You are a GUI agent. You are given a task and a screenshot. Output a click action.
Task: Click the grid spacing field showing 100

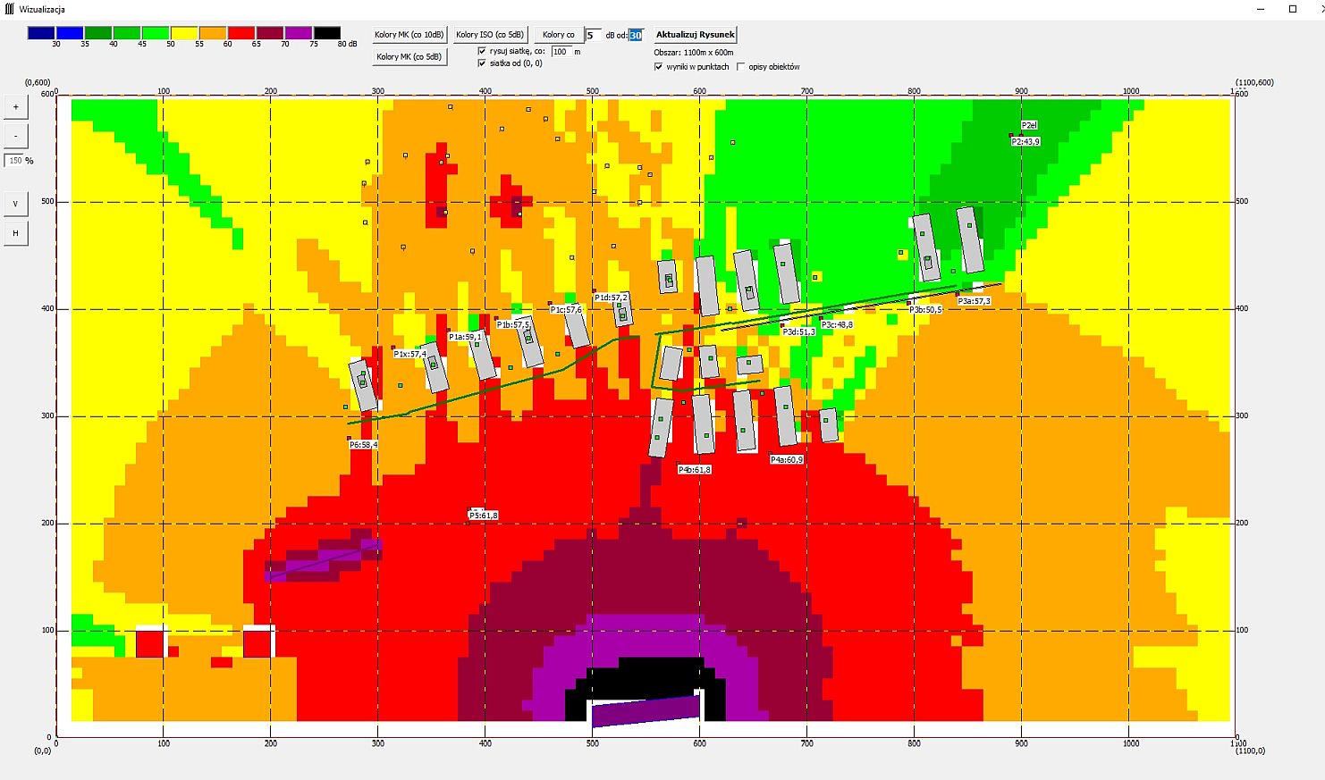[x=561, y=52]
